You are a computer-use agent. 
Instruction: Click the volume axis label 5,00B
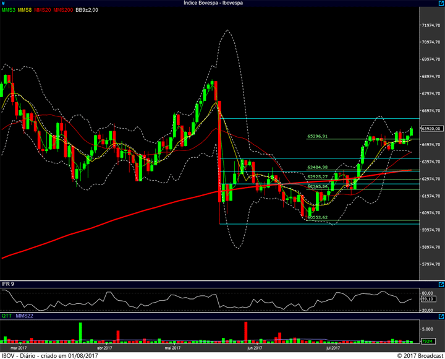[428, 329]
